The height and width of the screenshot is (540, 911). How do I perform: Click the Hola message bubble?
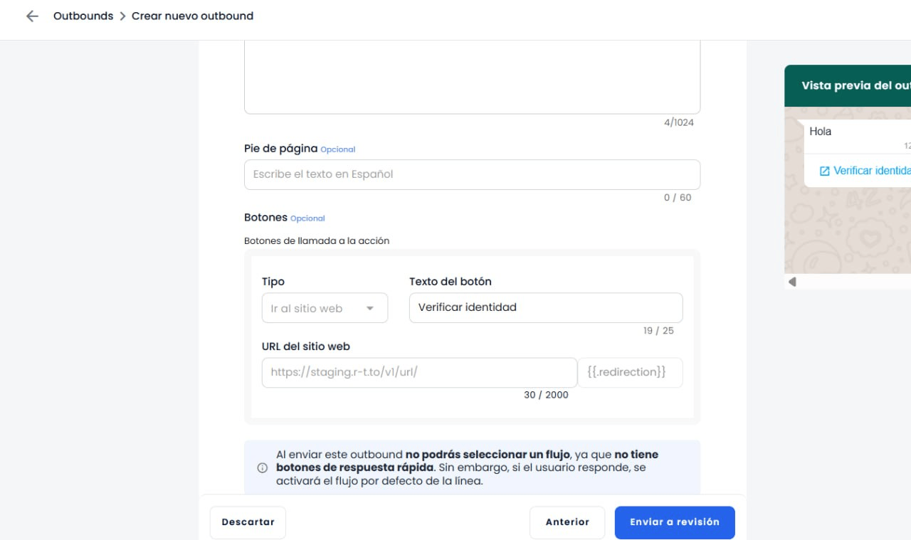pyautogui.click(x=858, y=137)
